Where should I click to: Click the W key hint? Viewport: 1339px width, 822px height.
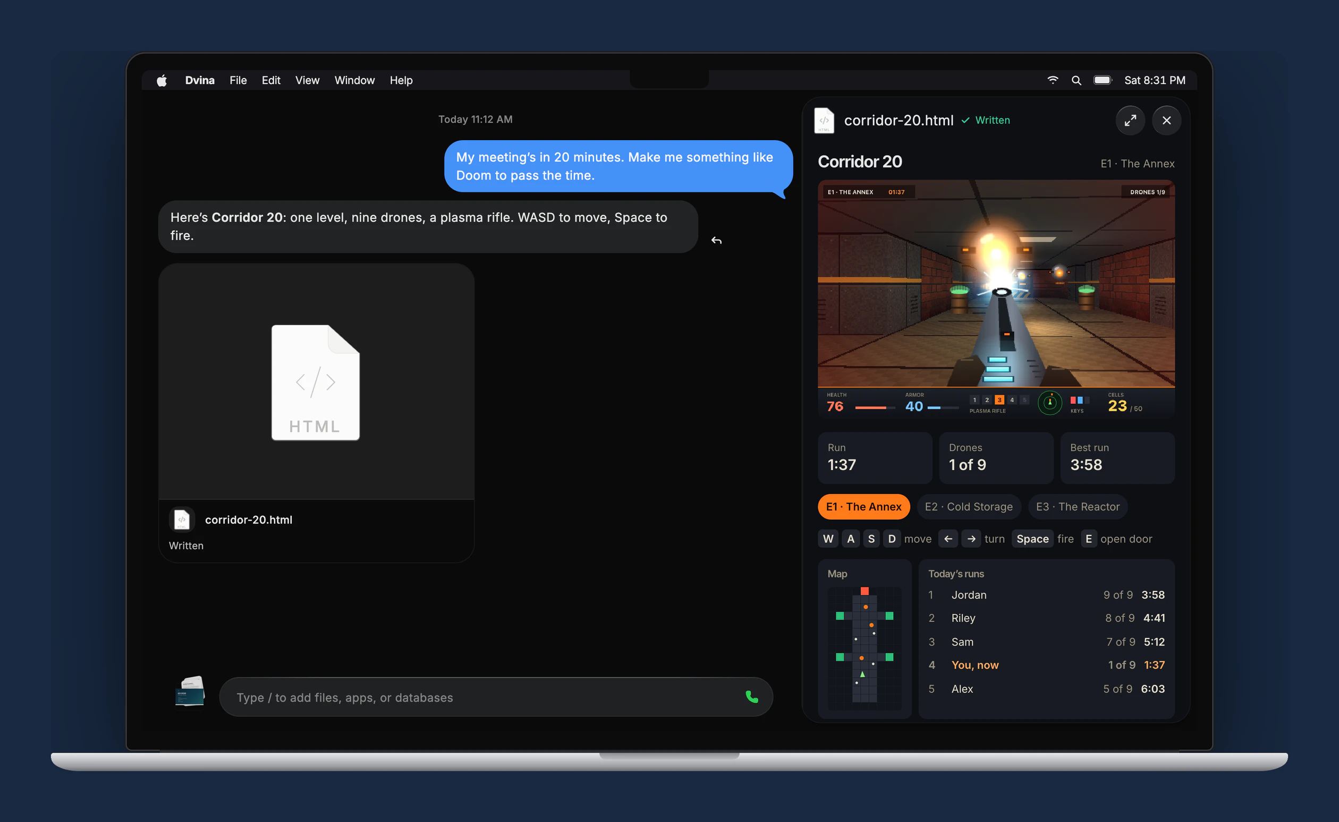827,539
